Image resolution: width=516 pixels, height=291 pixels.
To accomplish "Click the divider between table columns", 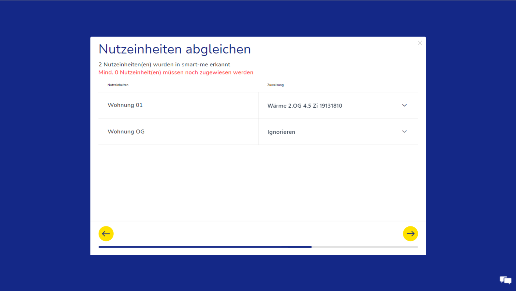I will [258, 118].
